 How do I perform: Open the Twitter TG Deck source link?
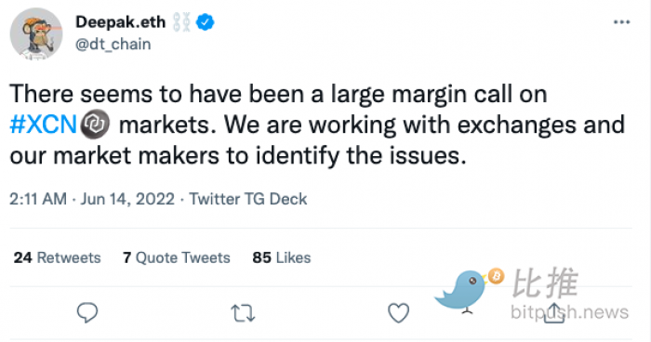(248, 199)
